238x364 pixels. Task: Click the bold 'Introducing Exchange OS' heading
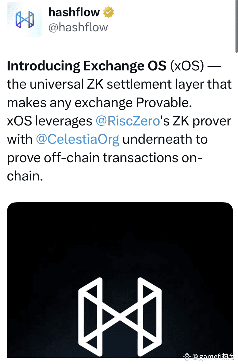click(87, 66)
